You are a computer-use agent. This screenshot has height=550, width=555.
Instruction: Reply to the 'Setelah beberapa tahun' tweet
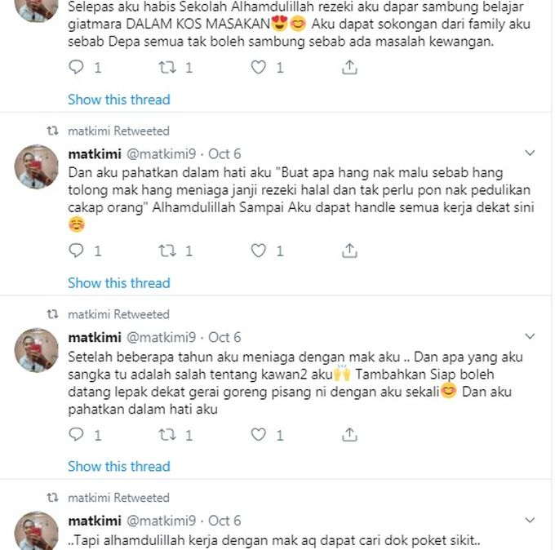click(76, 435)
